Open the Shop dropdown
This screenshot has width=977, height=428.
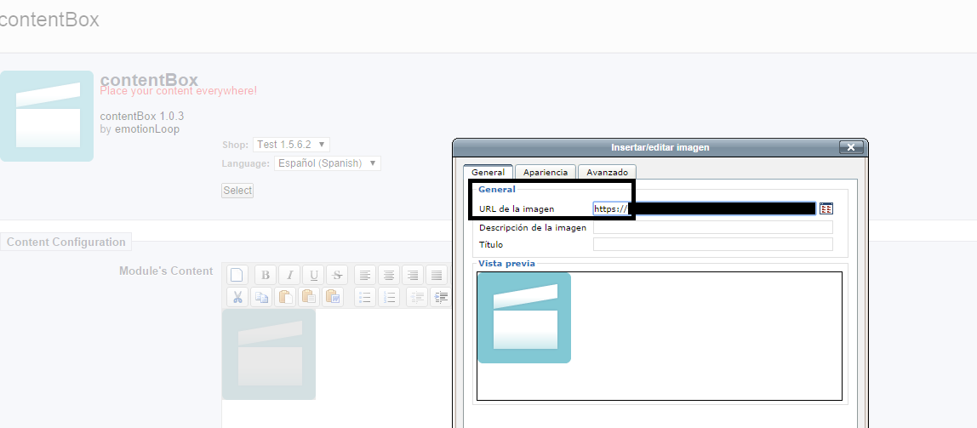pos(292,145)
